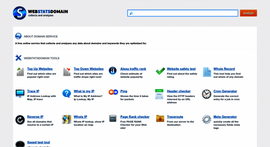Click the Top Up Websites bar chart icon
270x147 pixels.
point(20,72)
